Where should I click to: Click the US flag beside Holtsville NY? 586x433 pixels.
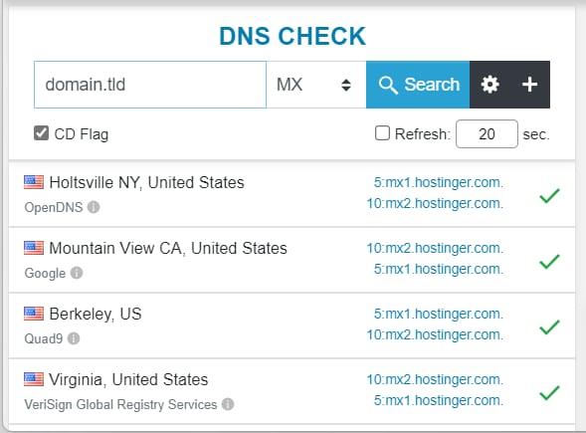34,182
